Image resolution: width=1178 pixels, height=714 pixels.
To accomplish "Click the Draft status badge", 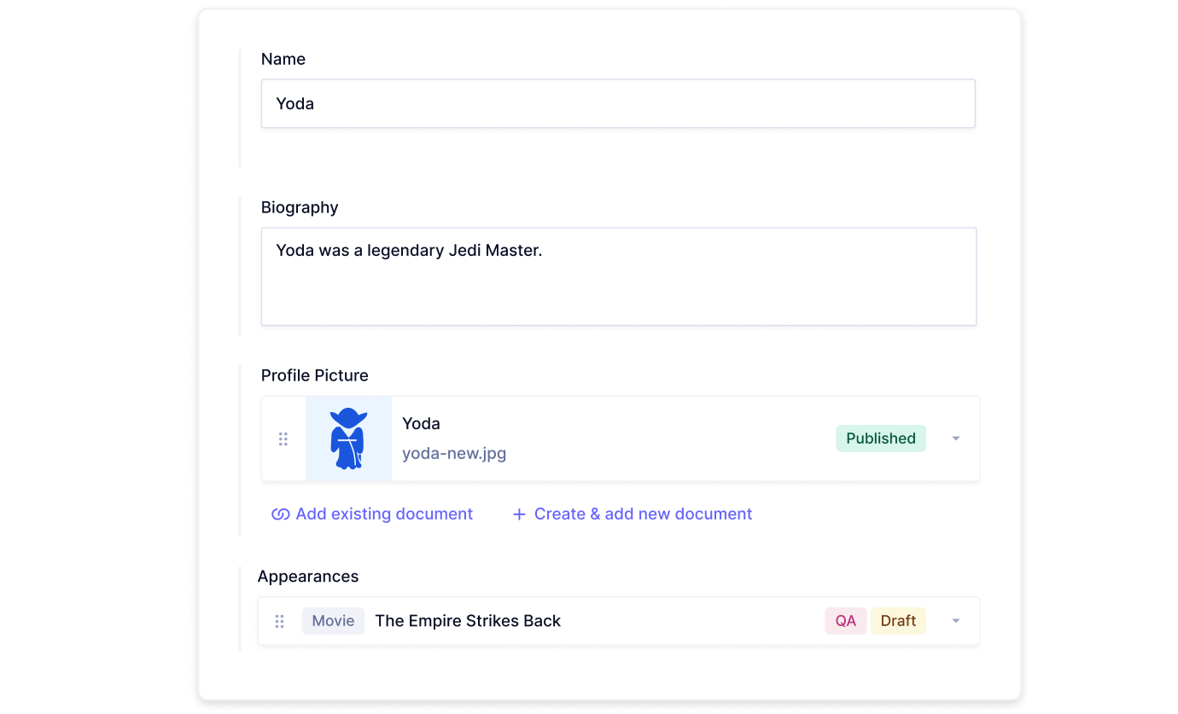I will (x=898, y=621).
